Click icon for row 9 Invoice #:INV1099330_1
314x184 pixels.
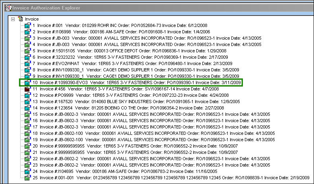(x=28, y=76)
